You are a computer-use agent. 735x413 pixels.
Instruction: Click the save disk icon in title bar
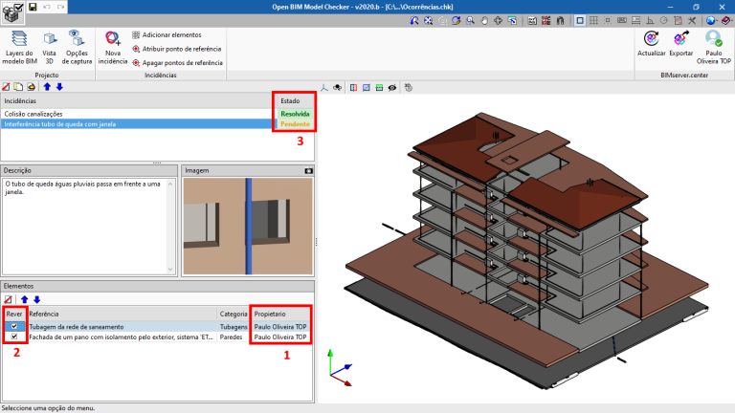point(33,7)
